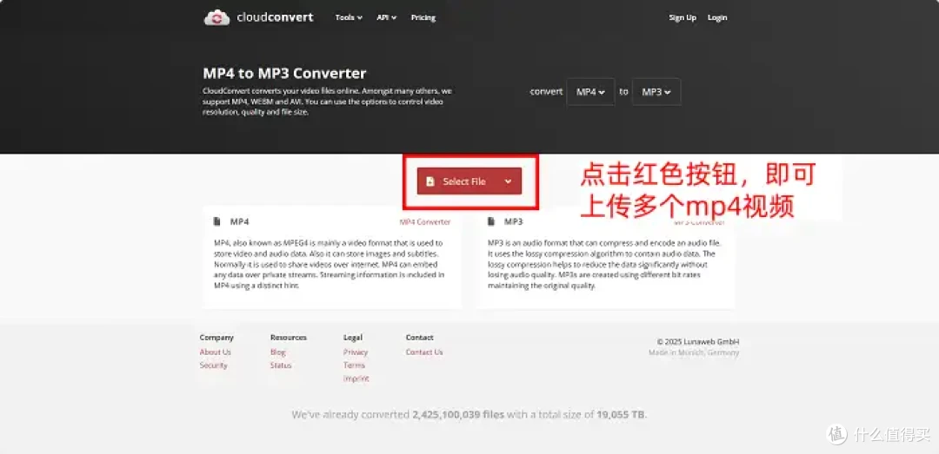The image size is (939, 454).
Task: Open the Imprint footer link
Action: point(356,378)
